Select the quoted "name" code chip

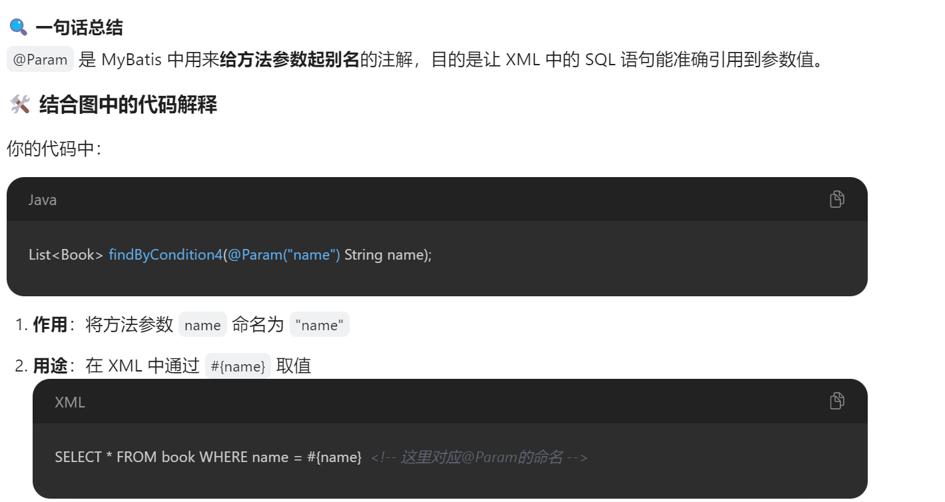[320, 325]
